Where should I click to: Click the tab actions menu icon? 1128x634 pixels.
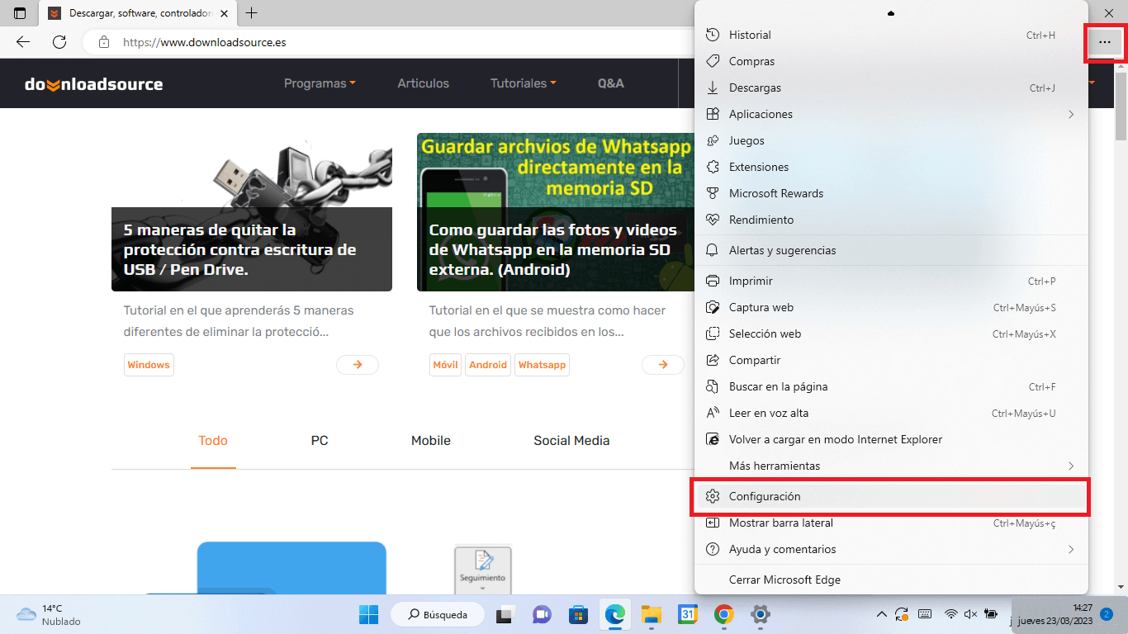click(20, 13)
